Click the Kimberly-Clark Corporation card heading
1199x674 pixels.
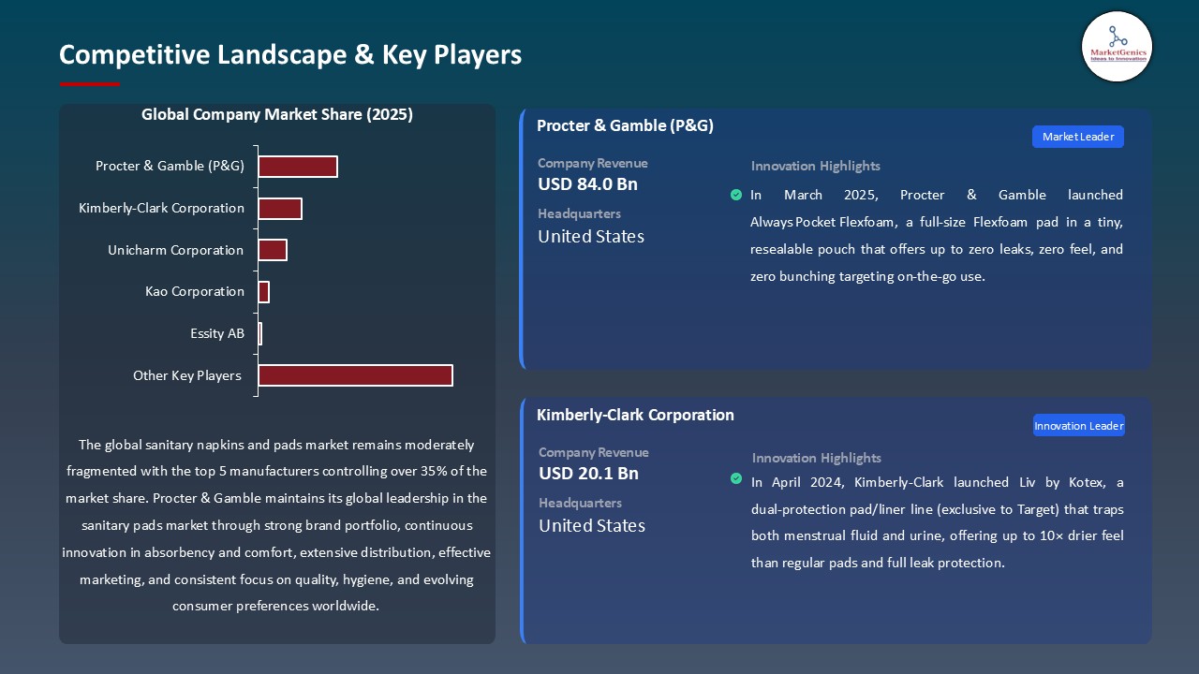pyautogui.click(x=635, y=415)
